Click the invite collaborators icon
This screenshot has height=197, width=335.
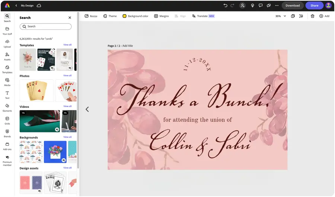click(243, 6)
